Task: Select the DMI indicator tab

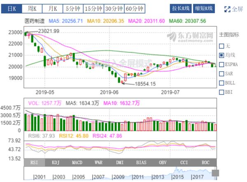Action: tap(120, 163)
